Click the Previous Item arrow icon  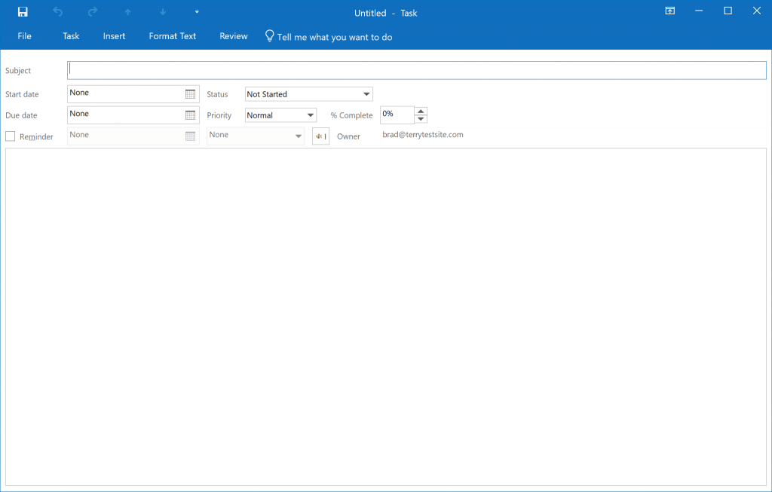tap(127, 11)
